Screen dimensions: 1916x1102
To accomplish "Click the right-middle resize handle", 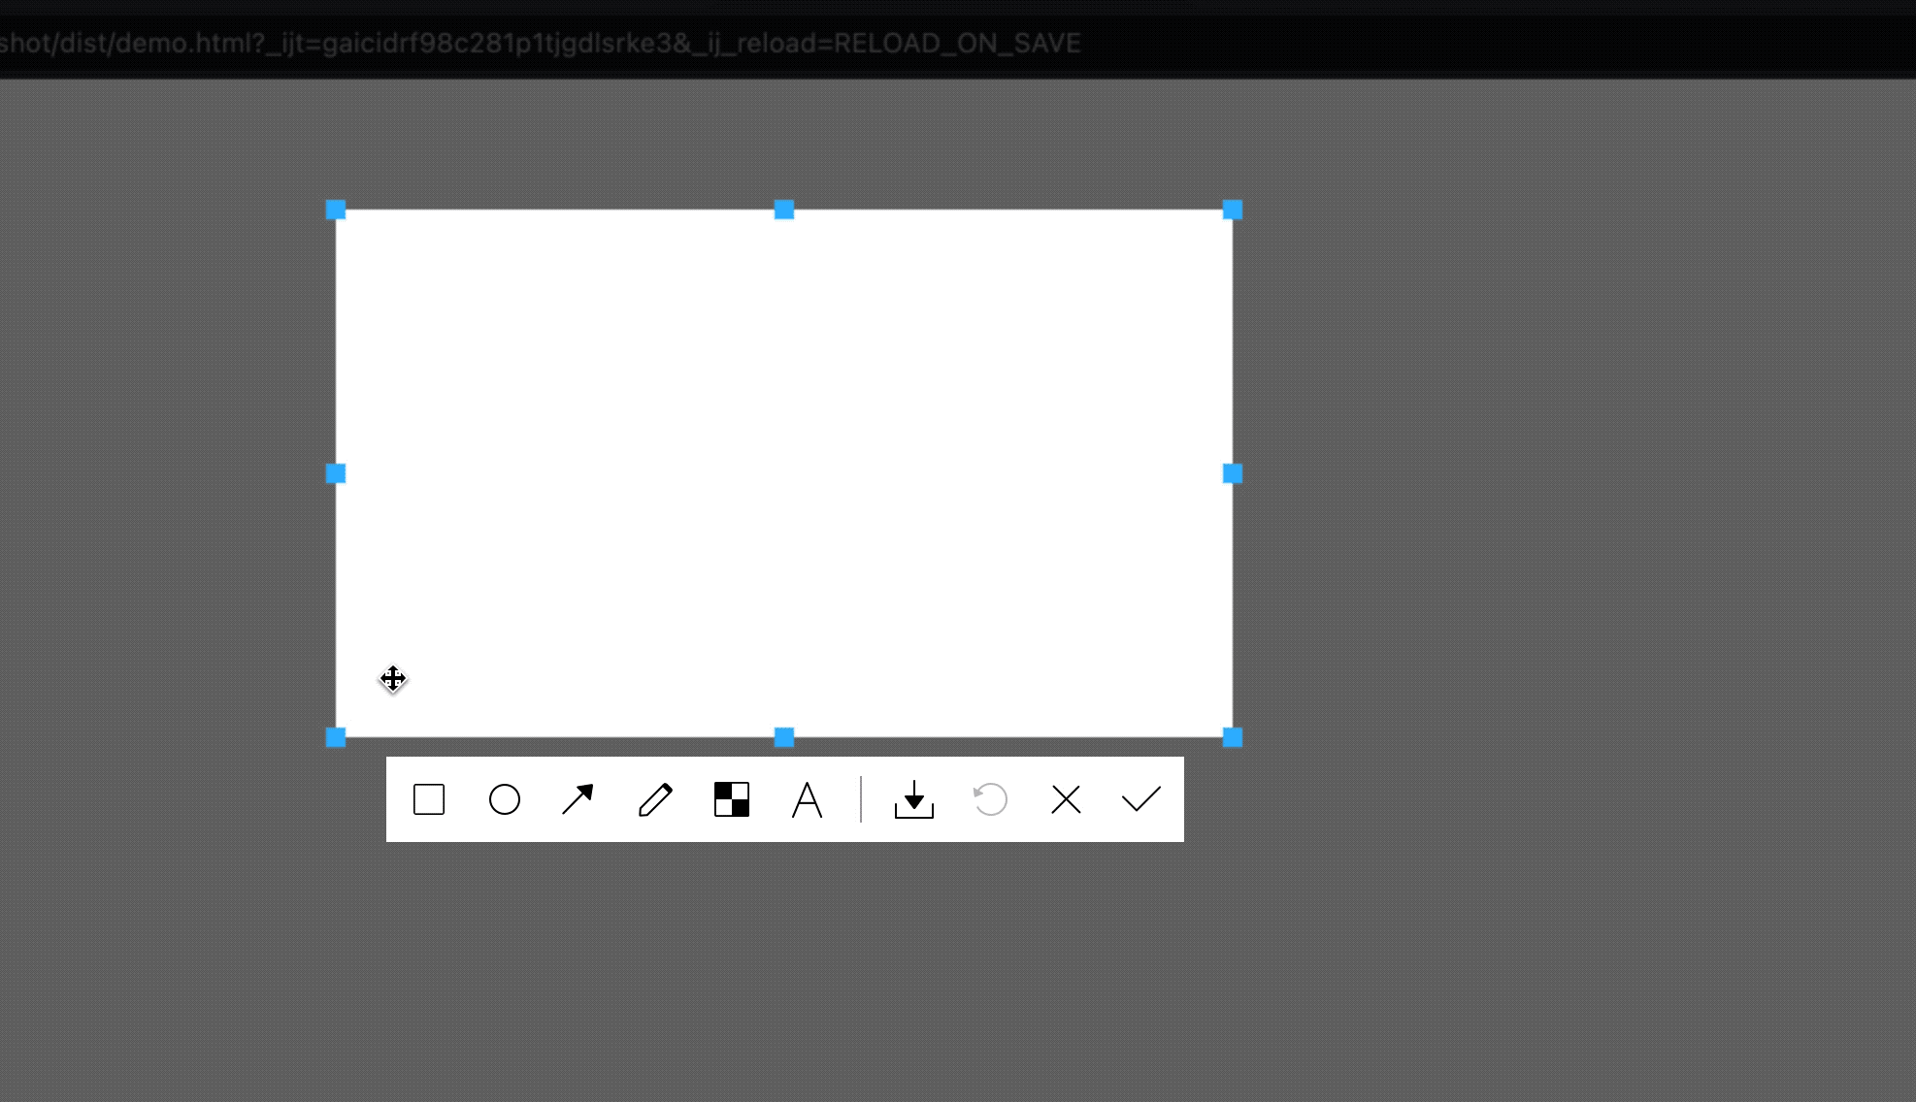I will tap(1233, 473).
